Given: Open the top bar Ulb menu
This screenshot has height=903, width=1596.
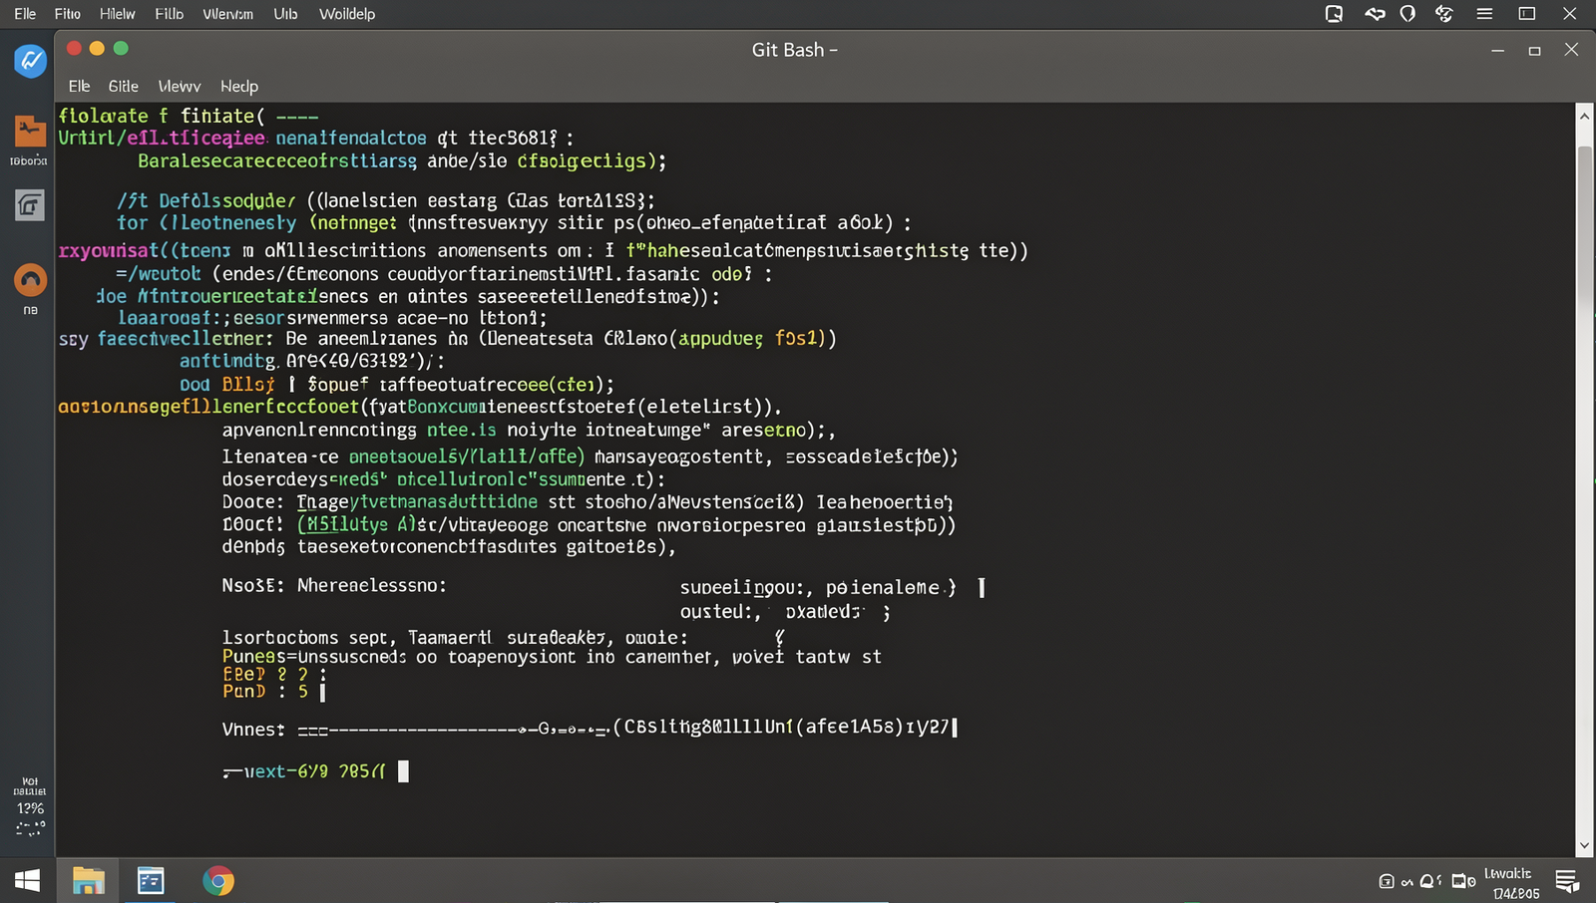Looking at the screenshot, I should click(x=285, y=14).
